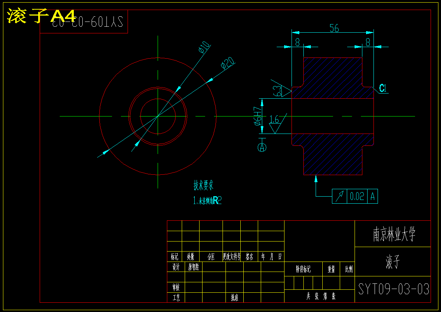The width and height of the screenshot is (441, 312).
Task: Click the 'SYT09-03-03' drawing number in title block
Action: (394, 289)
